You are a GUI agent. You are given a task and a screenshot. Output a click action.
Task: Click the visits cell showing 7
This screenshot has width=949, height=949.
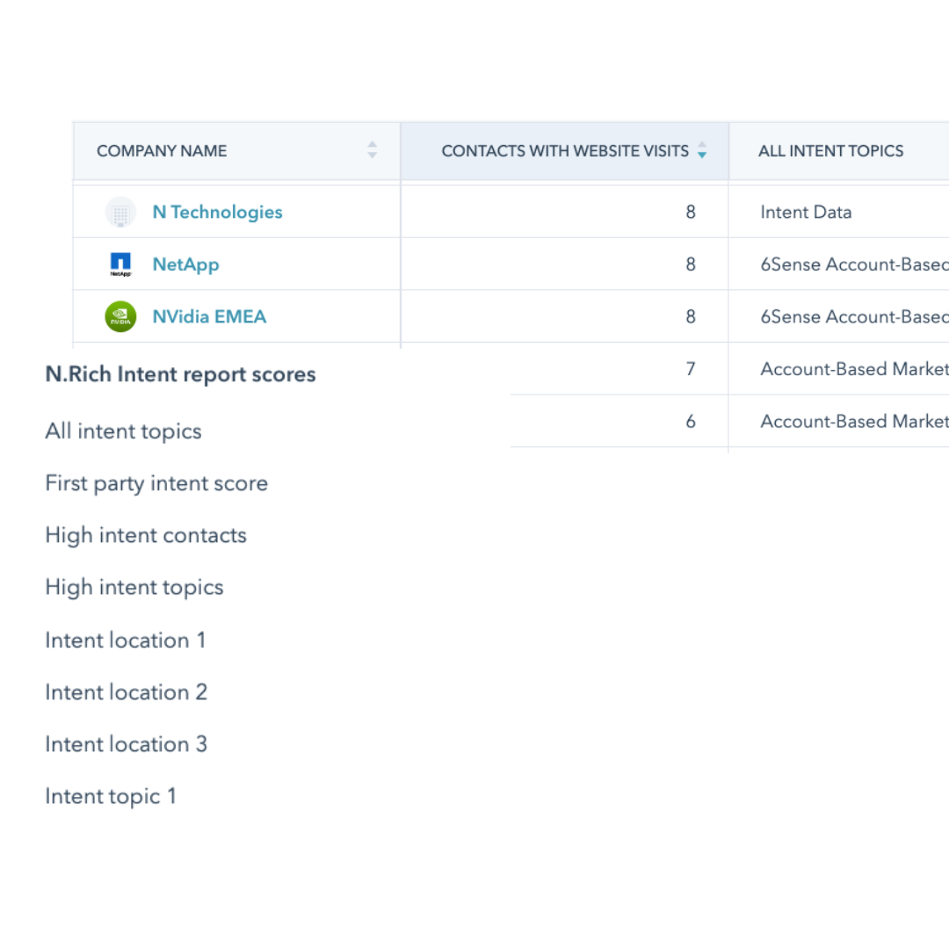[x=691, y=368]
